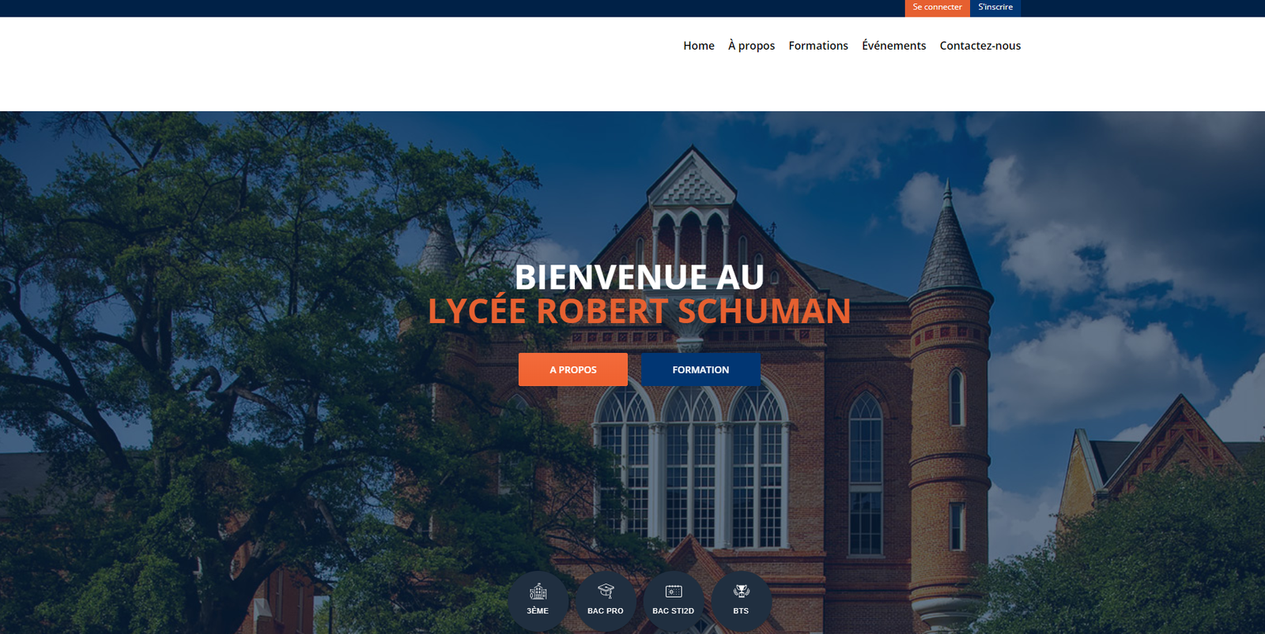This screenshot has width=1265, height=634.
Task: Navigate to the Événements menu item
Action: [894, 46]
